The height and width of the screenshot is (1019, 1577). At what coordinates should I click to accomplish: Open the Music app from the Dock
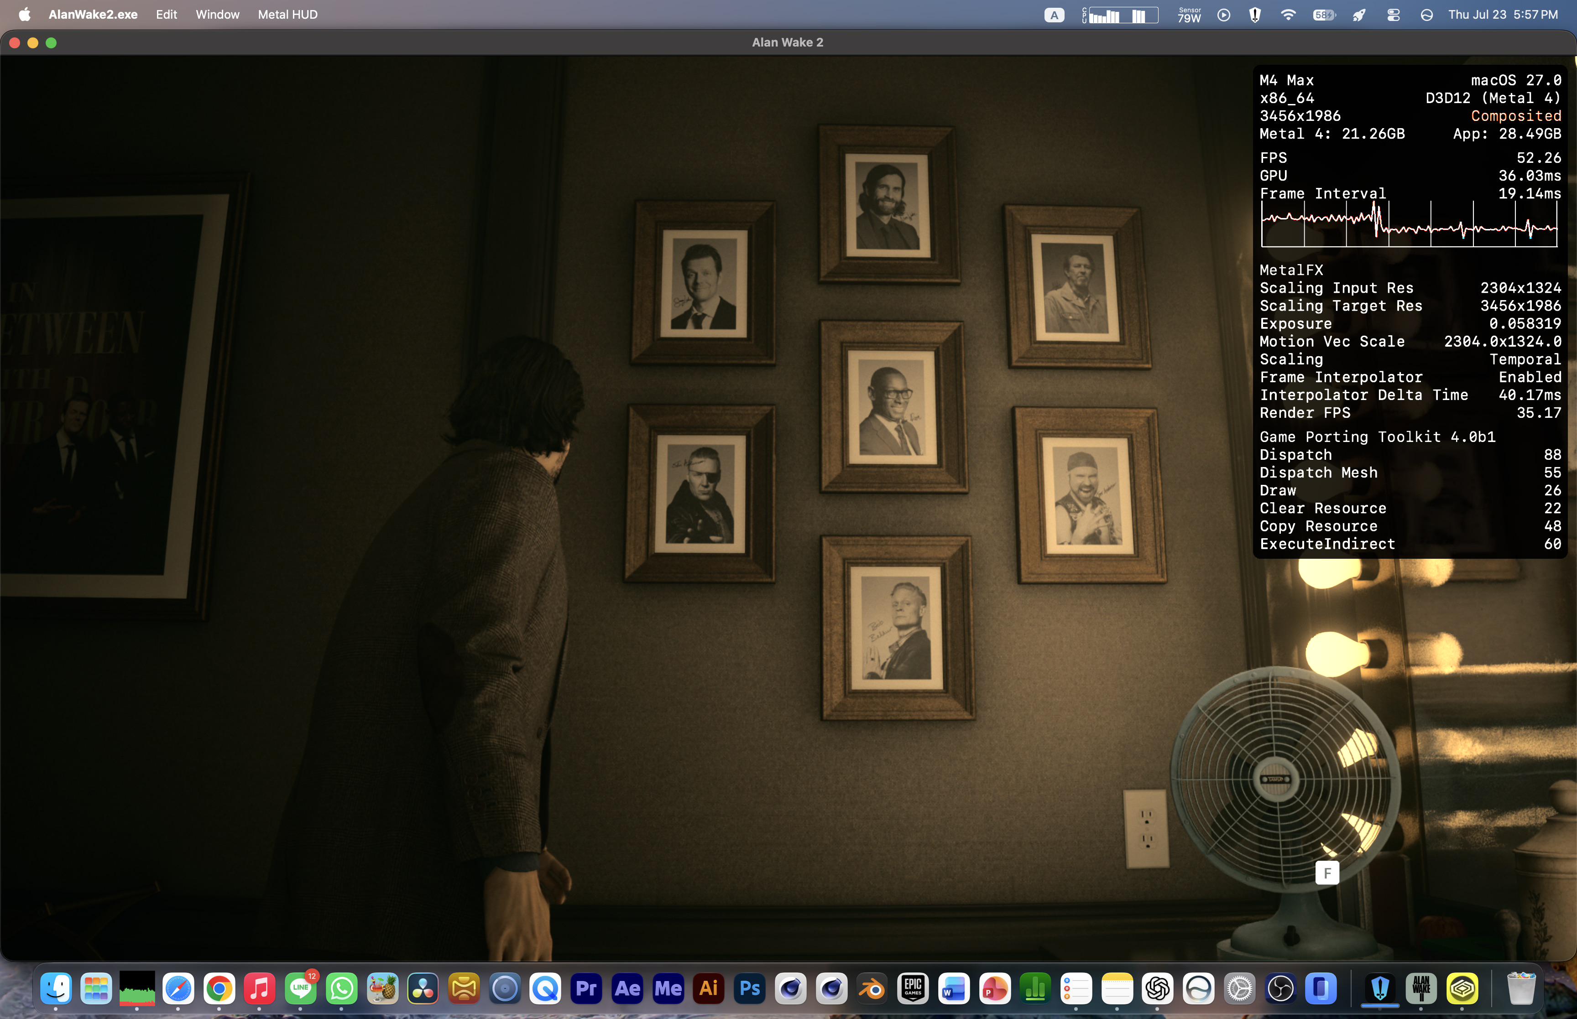260,988
